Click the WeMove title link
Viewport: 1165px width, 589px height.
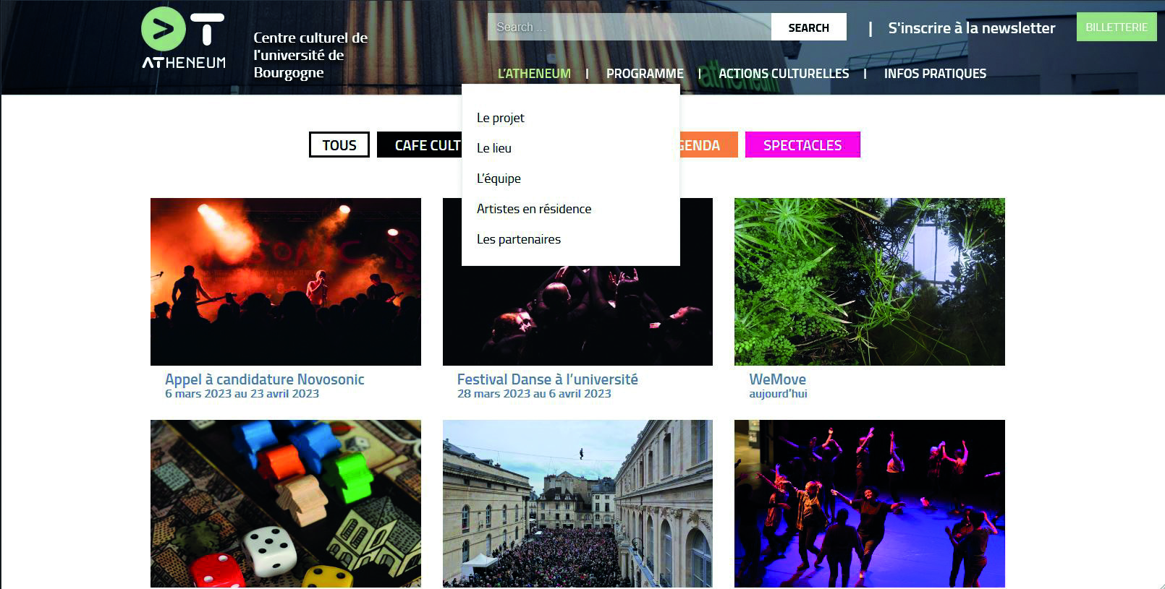tap(777, 379)
